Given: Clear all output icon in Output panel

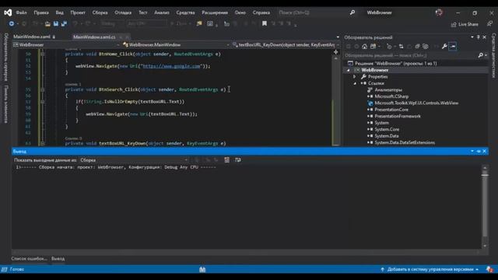Looking at the screenshot, I should click(x=226, y=160).
